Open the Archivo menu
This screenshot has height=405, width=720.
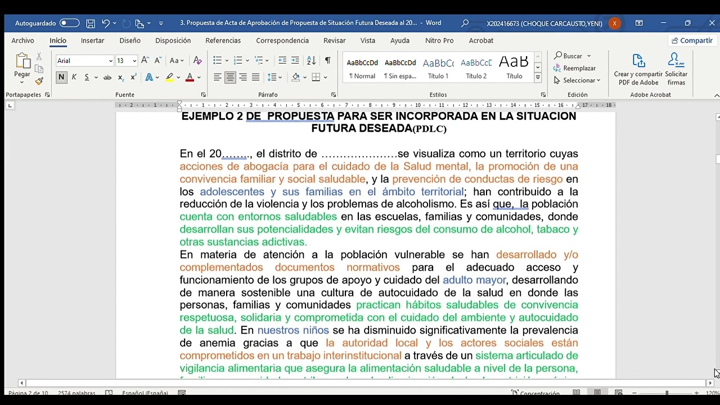point(22,40)
